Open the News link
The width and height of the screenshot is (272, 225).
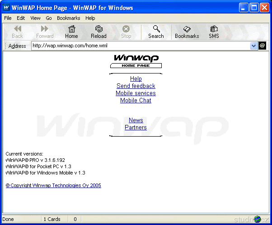click(136, 120)
